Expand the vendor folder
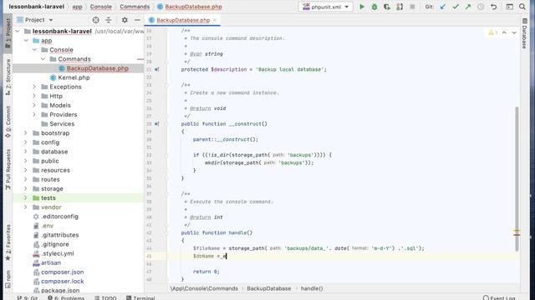This screenshot has height=300, width=535. [26, 207]
